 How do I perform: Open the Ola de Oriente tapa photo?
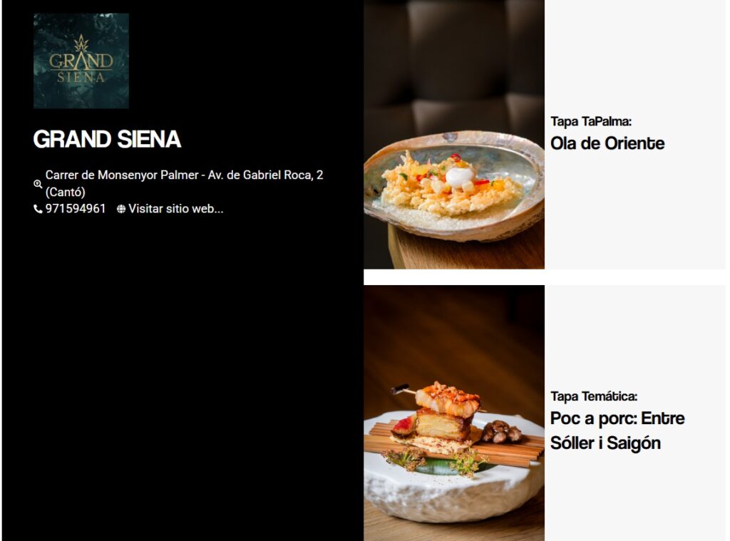click(454, 135)
